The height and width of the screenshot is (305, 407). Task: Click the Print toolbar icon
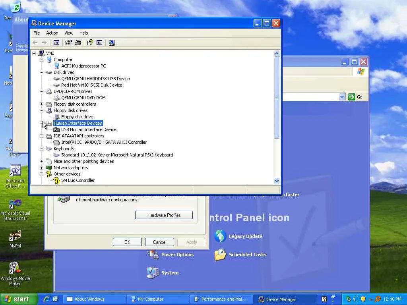point(78,42)
